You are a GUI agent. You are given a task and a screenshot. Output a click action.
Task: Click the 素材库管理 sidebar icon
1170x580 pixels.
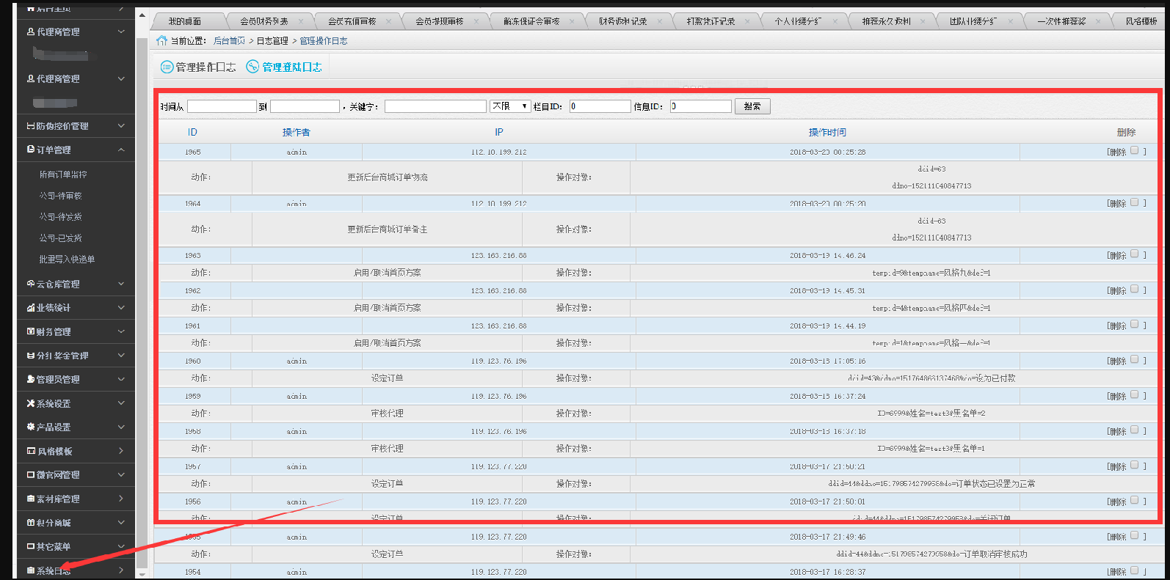(x=31, y=499)
